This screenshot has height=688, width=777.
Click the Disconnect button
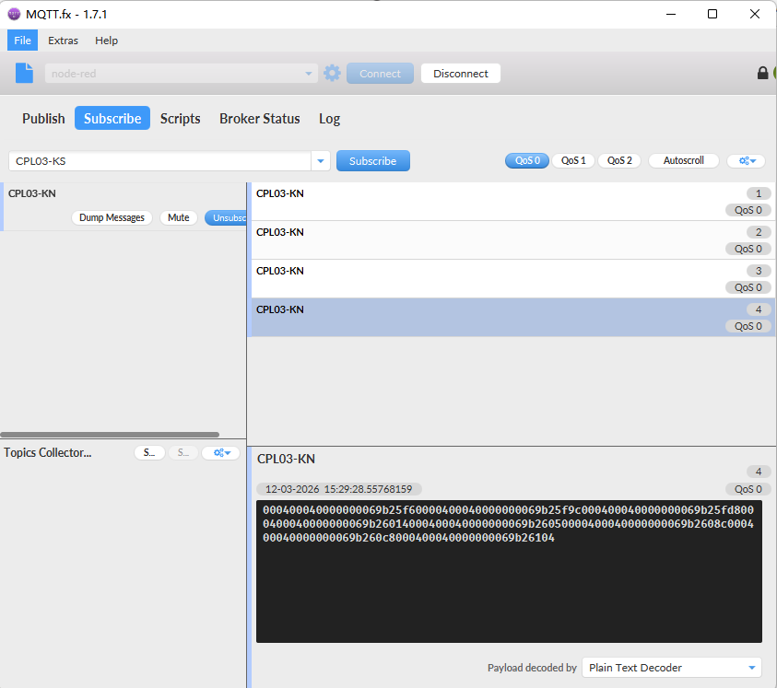point(460,74)
